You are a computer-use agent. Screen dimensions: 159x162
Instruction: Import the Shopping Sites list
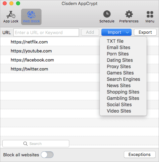coord(123,92)
